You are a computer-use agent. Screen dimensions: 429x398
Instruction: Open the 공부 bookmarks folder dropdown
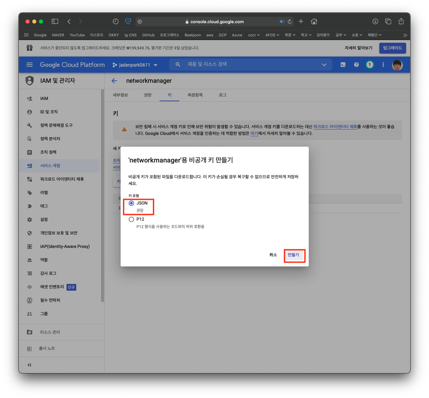point(341,35)
